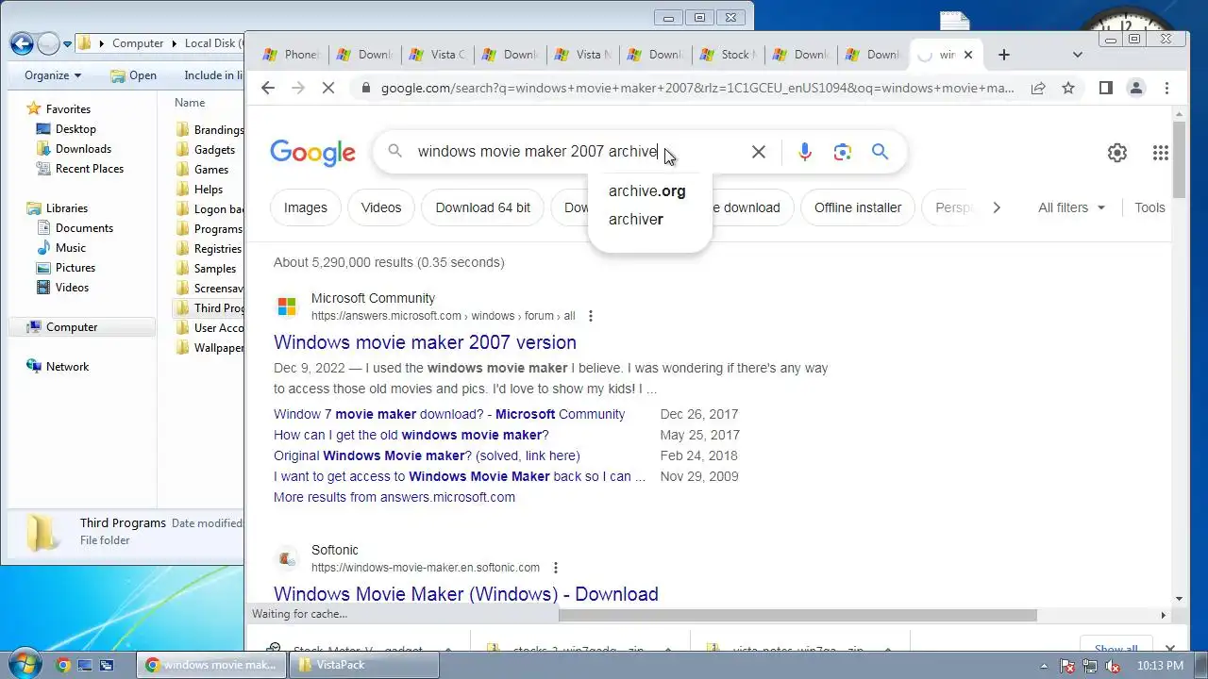Open Window 7 movie maker download link

[x=449, y=414]
